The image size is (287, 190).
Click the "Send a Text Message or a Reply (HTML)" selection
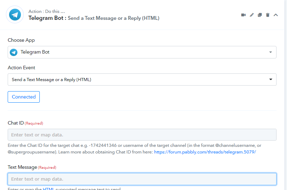(51, 79)
